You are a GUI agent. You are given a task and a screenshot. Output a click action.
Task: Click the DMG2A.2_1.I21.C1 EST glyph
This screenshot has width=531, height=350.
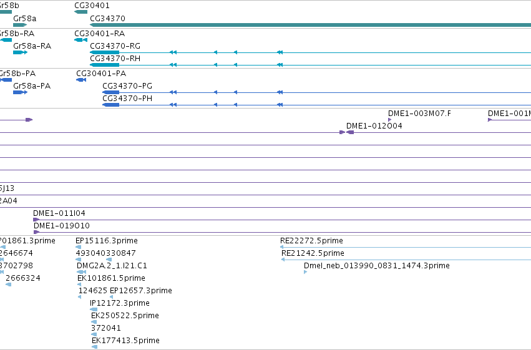(x=81, y=272)
